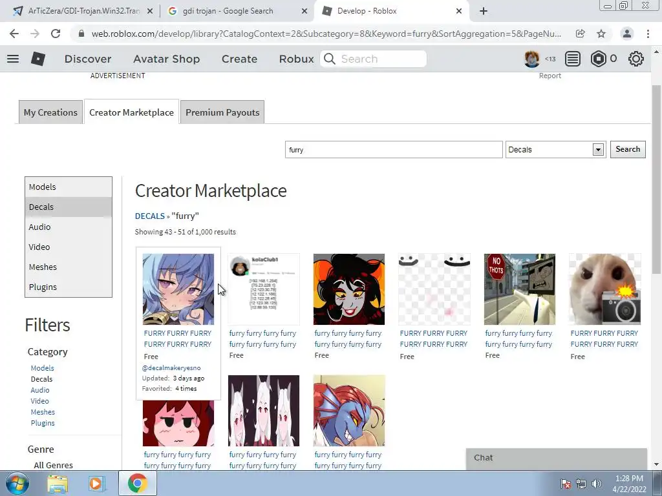This screenshot has width=662, height=496.
Task: Open the notifications list icon
Action: [573, 59]
